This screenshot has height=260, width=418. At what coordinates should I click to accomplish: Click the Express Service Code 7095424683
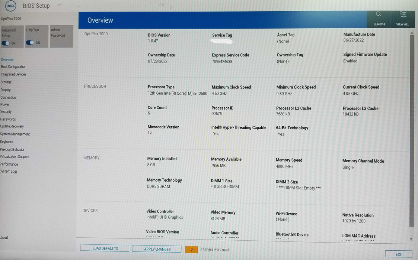(x=222, y=62)
